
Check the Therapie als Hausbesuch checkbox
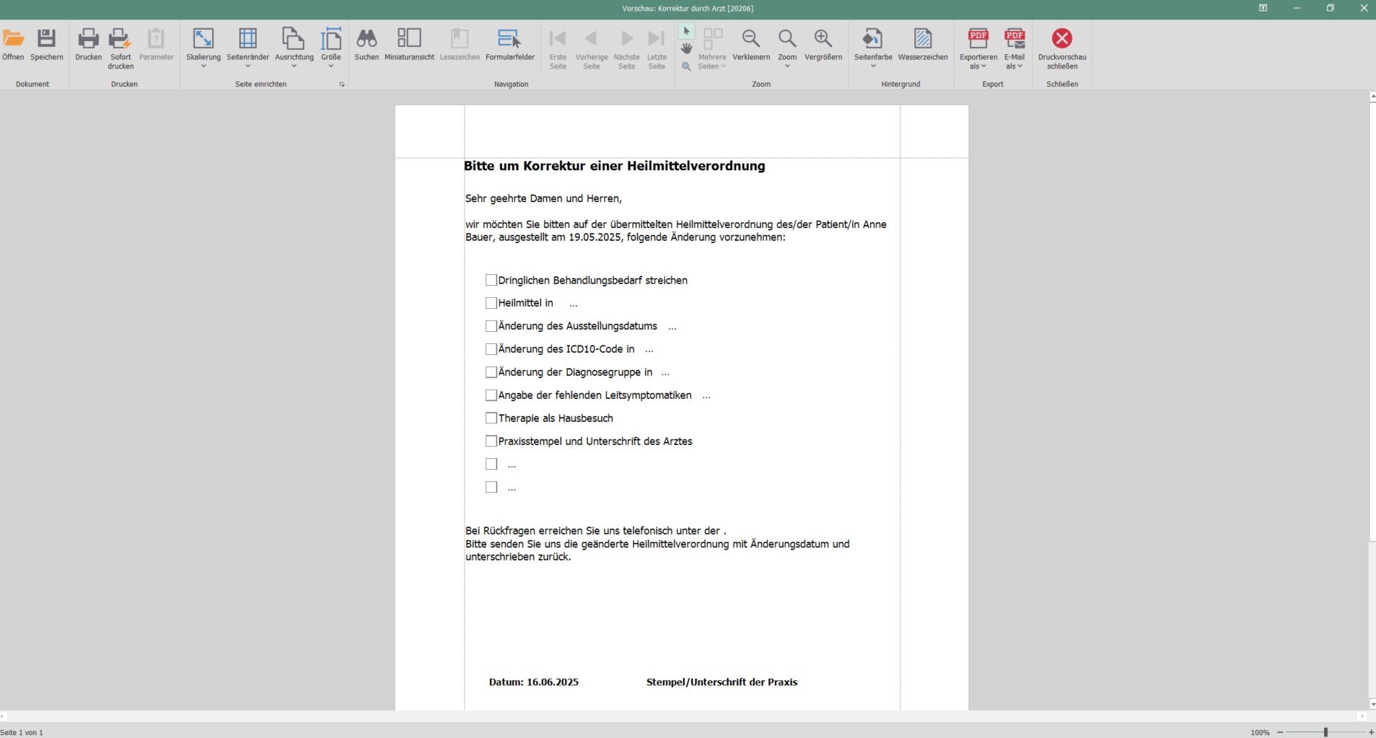(491, 418)
